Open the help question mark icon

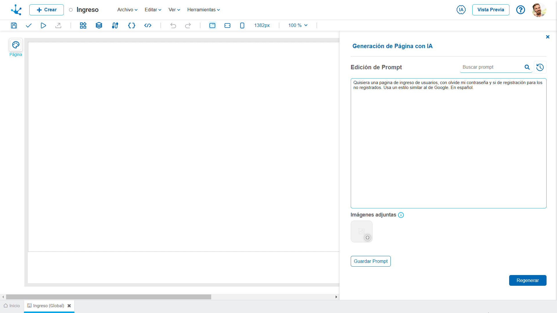point(520,10)
